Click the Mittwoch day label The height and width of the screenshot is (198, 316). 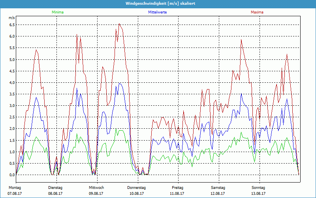96,188
